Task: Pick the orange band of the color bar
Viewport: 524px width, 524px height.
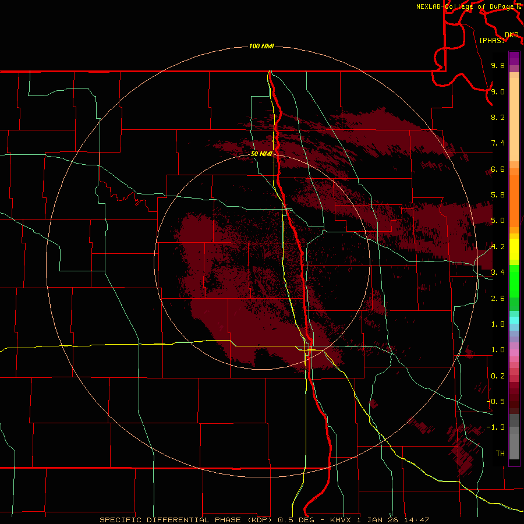Action: point(514,200)
